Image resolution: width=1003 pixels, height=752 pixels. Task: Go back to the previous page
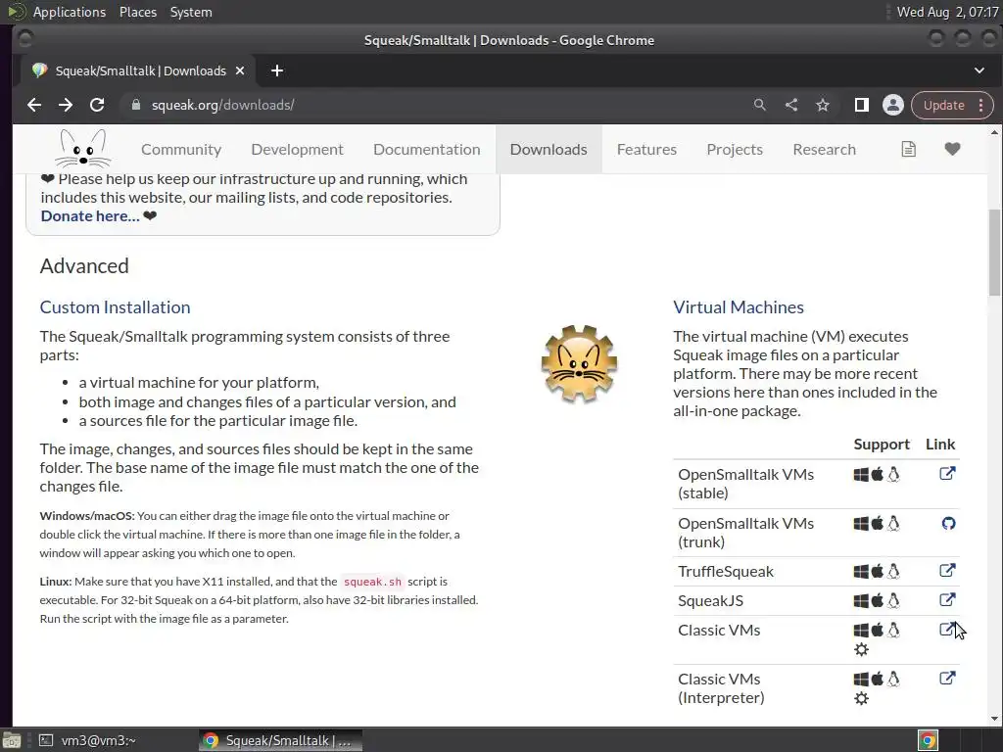click(x=34, y=105)
